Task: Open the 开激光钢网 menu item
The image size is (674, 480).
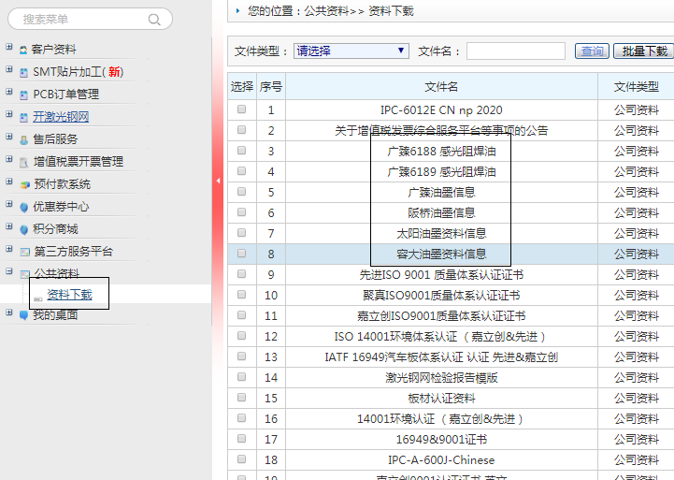Action: (x=61, y=117)
